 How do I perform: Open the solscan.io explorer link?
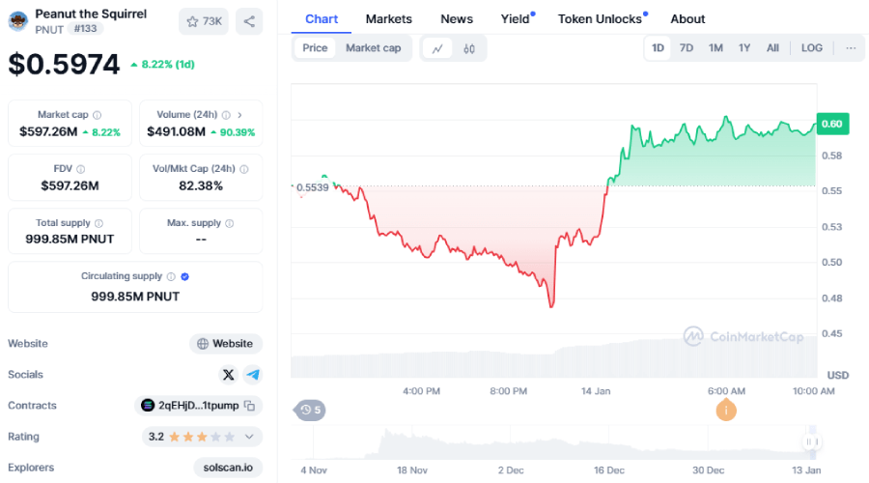pyautogui.click(x=227, y=468)
